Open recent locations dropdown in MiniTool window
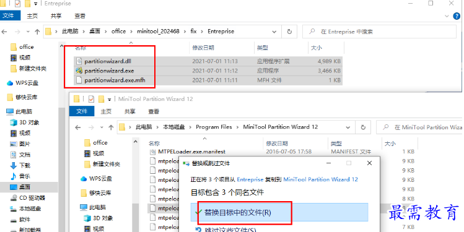The height and width of the screenshot is (232, 464). [102, 127]
